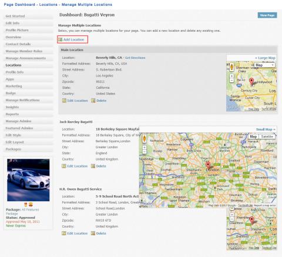Click Delete icon for H.R. Owen Bugatti Service
282x257 pixels.
coord(93,233)
